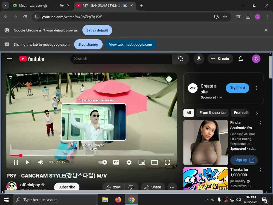Switch to theater mode
The image size is (273, 205).
[154, 162]
